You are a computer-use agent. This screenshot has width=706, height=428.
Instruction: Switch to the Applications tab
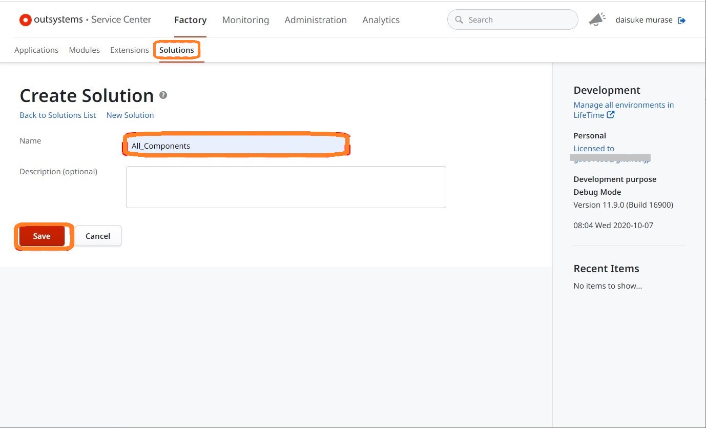(36, 50)
